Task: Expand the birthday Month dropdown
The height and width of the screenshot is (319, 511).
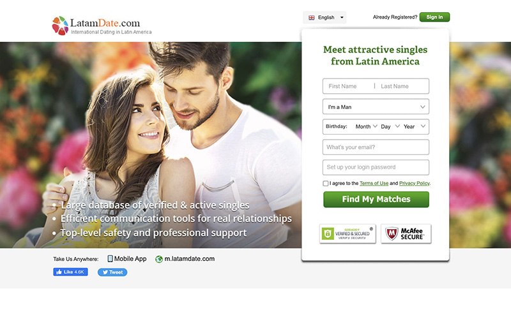Action: 366,126
